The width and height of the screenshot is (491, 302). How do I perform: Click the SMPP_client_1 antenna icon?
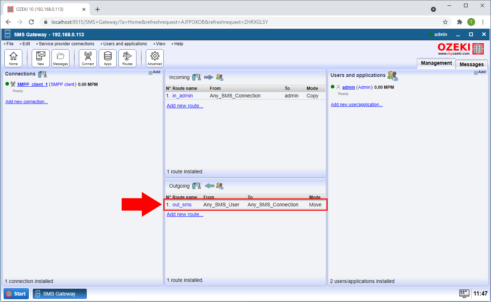pos(13,84)
